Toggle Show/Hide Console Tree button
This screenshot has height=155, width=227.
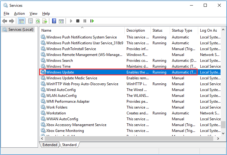coord(21,21)
